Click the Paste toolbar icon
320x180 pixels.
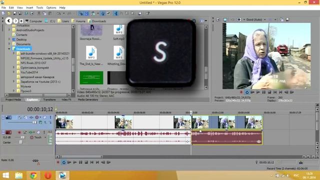[50, 13]
